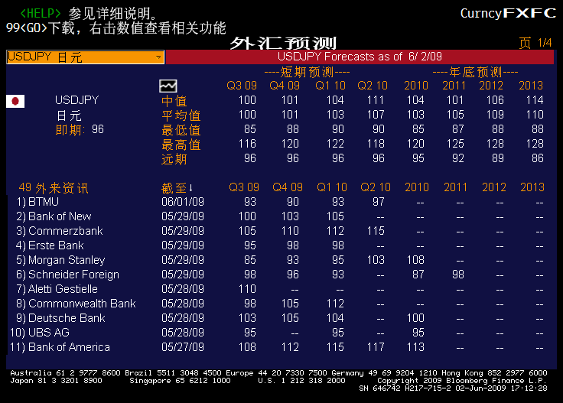Sort by the 截至 date column

point(177,187)
